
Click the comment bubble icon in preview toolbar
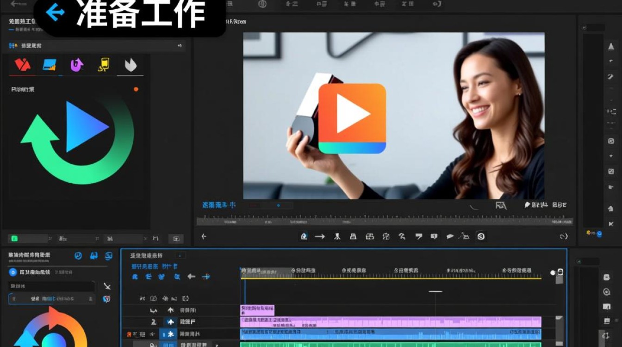tap(434, 236)
